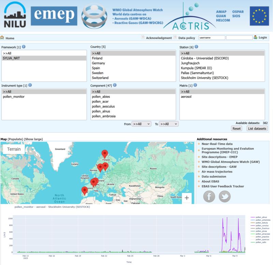Open the Twitter share icon

click(x=225, y=196)
